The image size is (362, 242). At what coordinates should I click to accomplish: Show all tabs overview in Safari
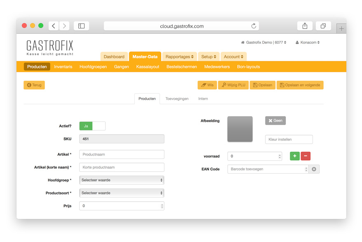click(323, 26)
